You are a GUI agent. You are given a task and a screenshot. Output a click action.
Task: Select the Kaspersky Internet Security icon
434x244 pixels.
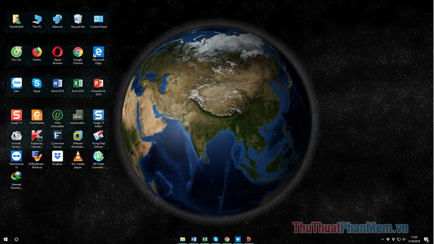[x=37, y=139]
